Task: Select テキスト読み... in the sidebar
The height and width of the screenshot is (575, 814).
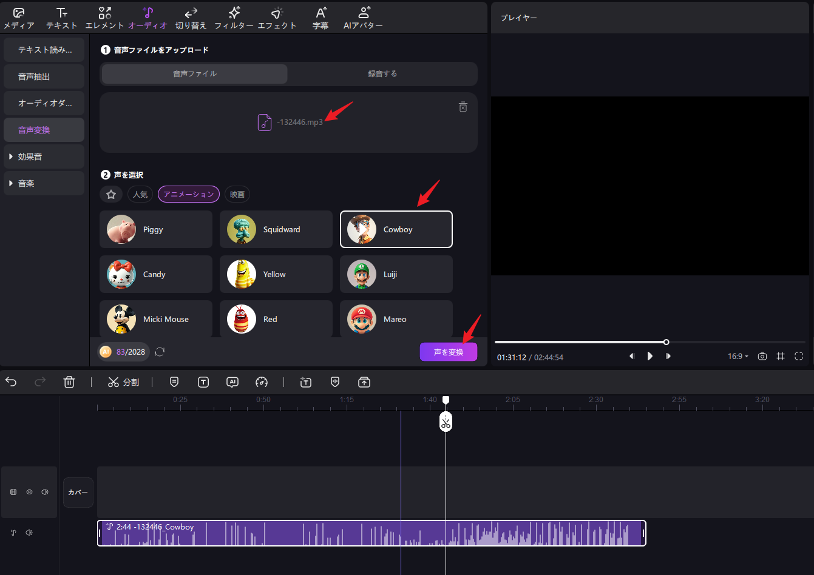Action: coord(44,50)
